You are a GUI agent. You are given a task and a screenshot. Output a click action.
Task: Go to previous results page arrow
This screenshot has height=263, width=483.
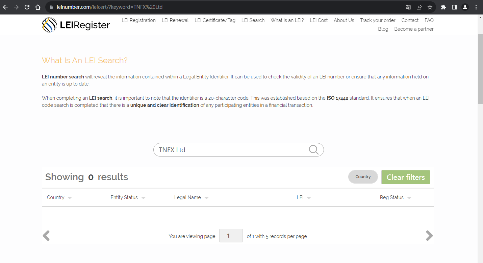pyautogui.click(x=46, y=236)
